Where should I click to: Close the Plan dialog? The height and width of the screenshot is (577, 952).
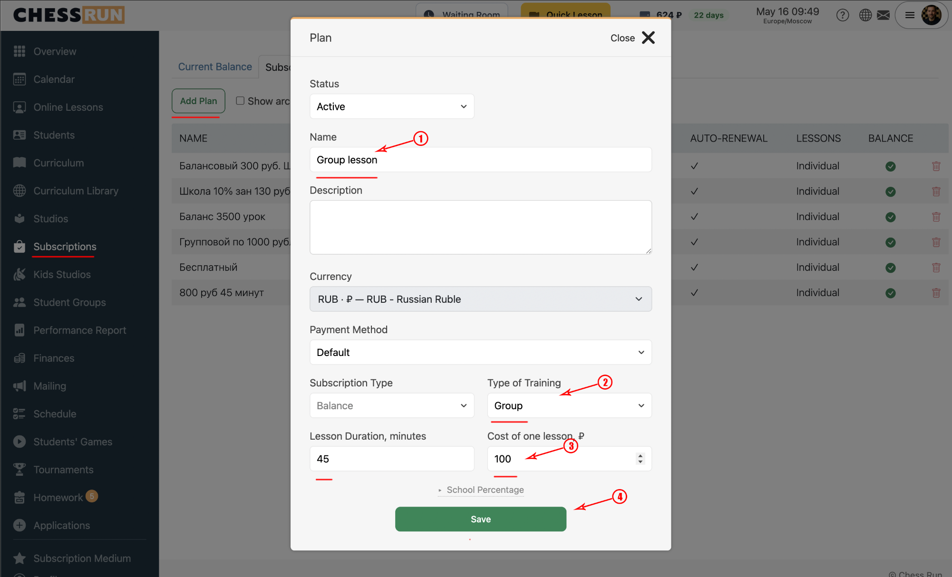click(632, 38)
